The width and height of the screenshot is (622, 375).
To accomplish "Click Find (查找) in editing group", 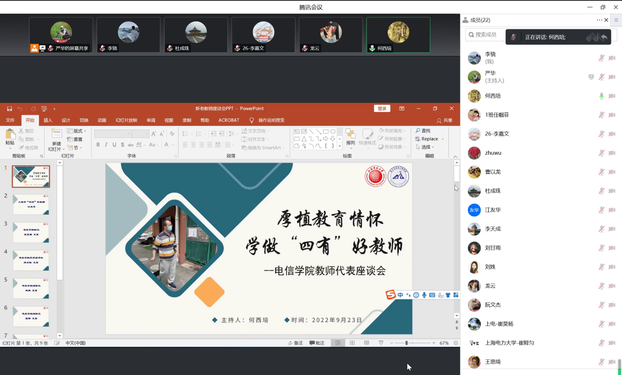I will (x=423, y=131).
